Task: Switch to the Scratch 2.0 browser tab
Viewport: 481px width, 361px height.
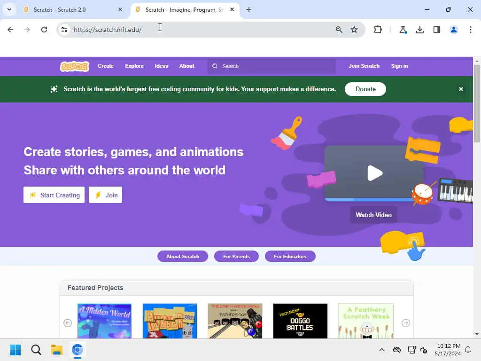Action: (x=74, y=9)
